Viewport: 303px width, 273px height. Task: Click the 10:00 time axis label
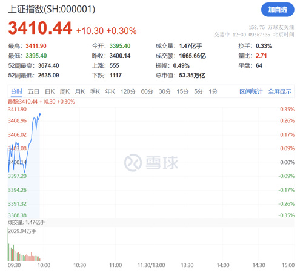point(44,265)
